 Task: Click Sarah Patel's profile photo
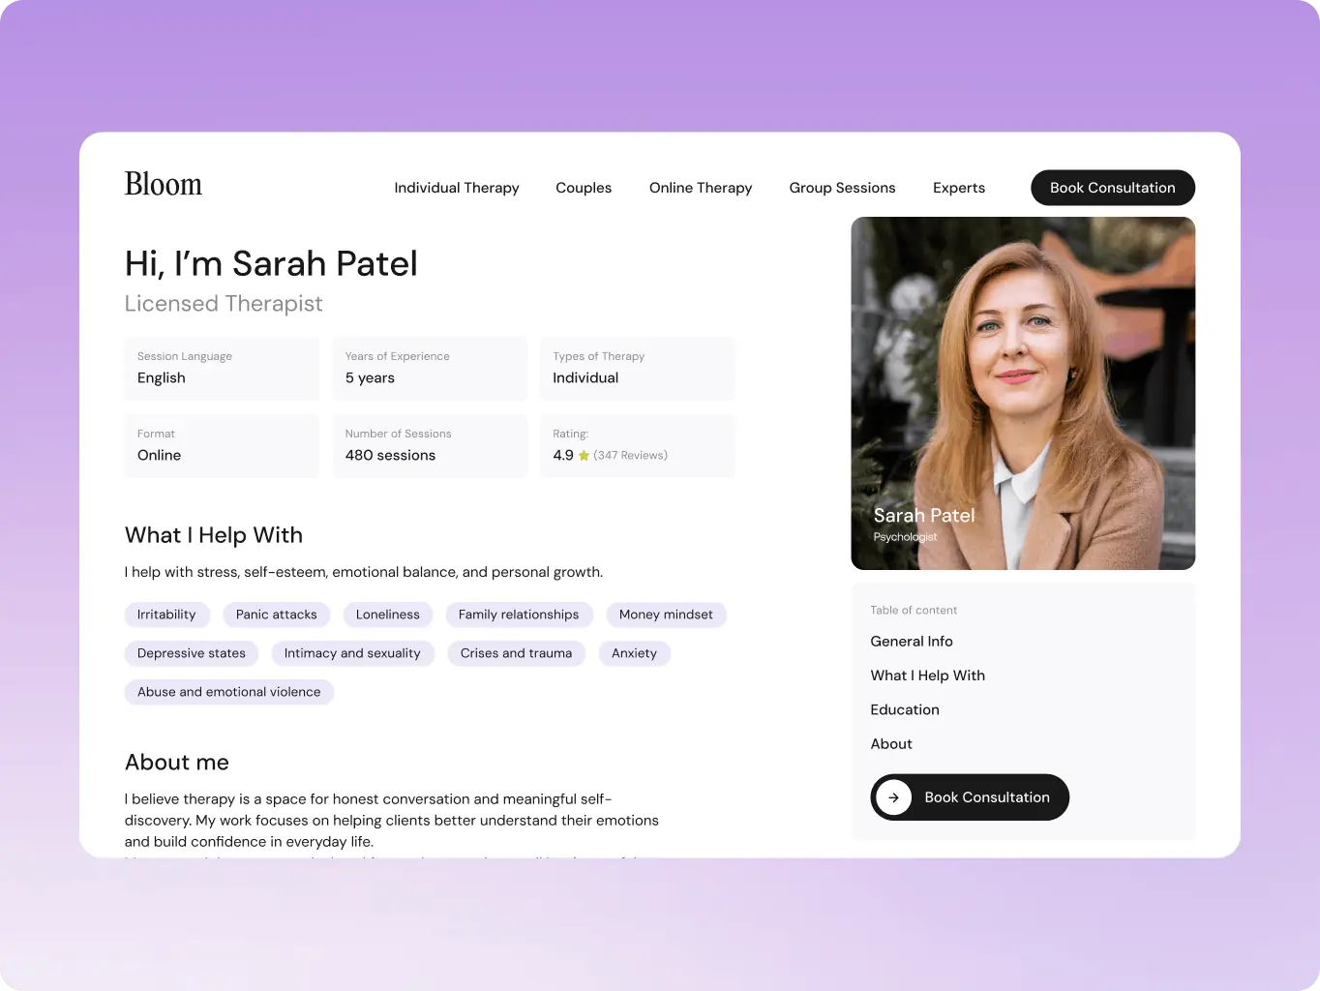pyautogui.click(x=1023, y=393)
